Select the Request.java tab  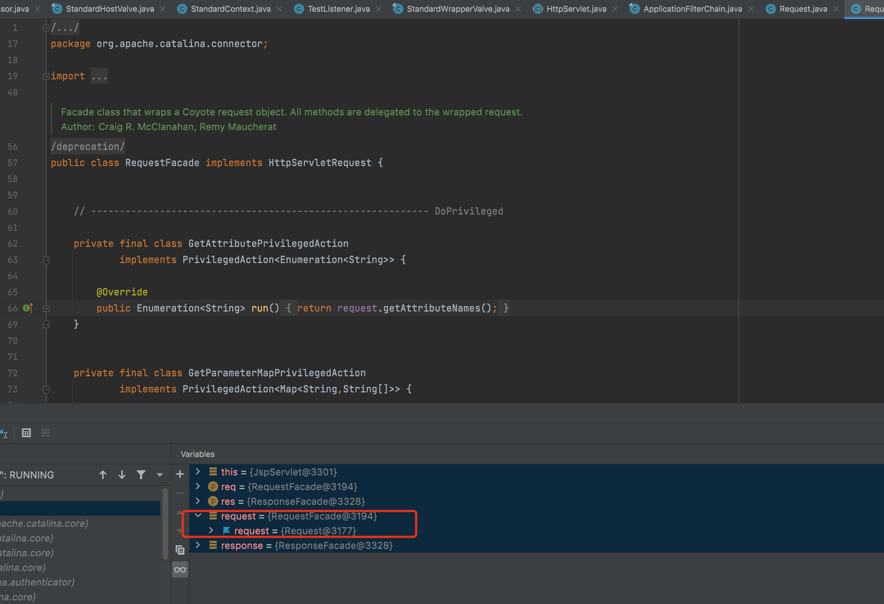click(803, 9)
